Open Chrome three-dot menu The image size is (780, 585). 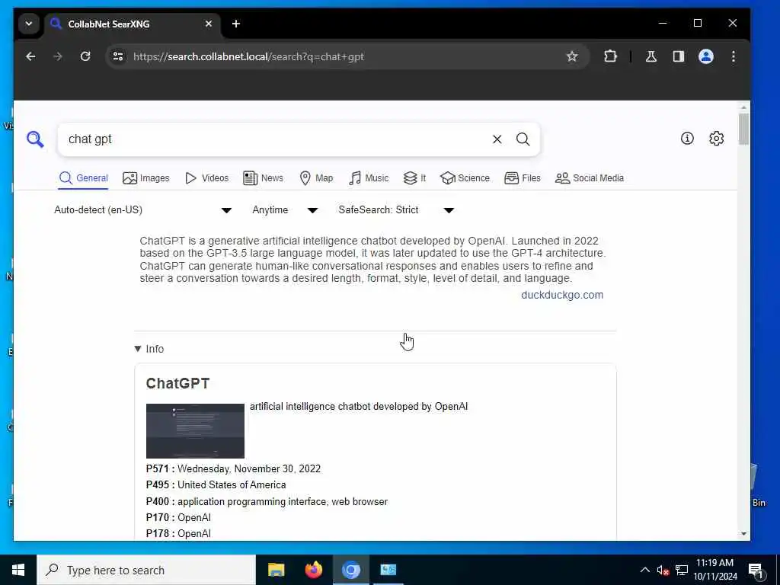(734, 56)
